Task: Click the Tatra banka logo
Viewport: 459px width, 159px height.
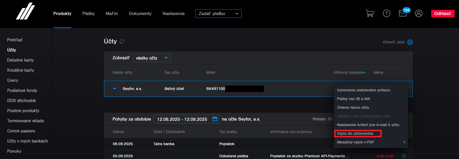Action: click(x=25, y=11)
